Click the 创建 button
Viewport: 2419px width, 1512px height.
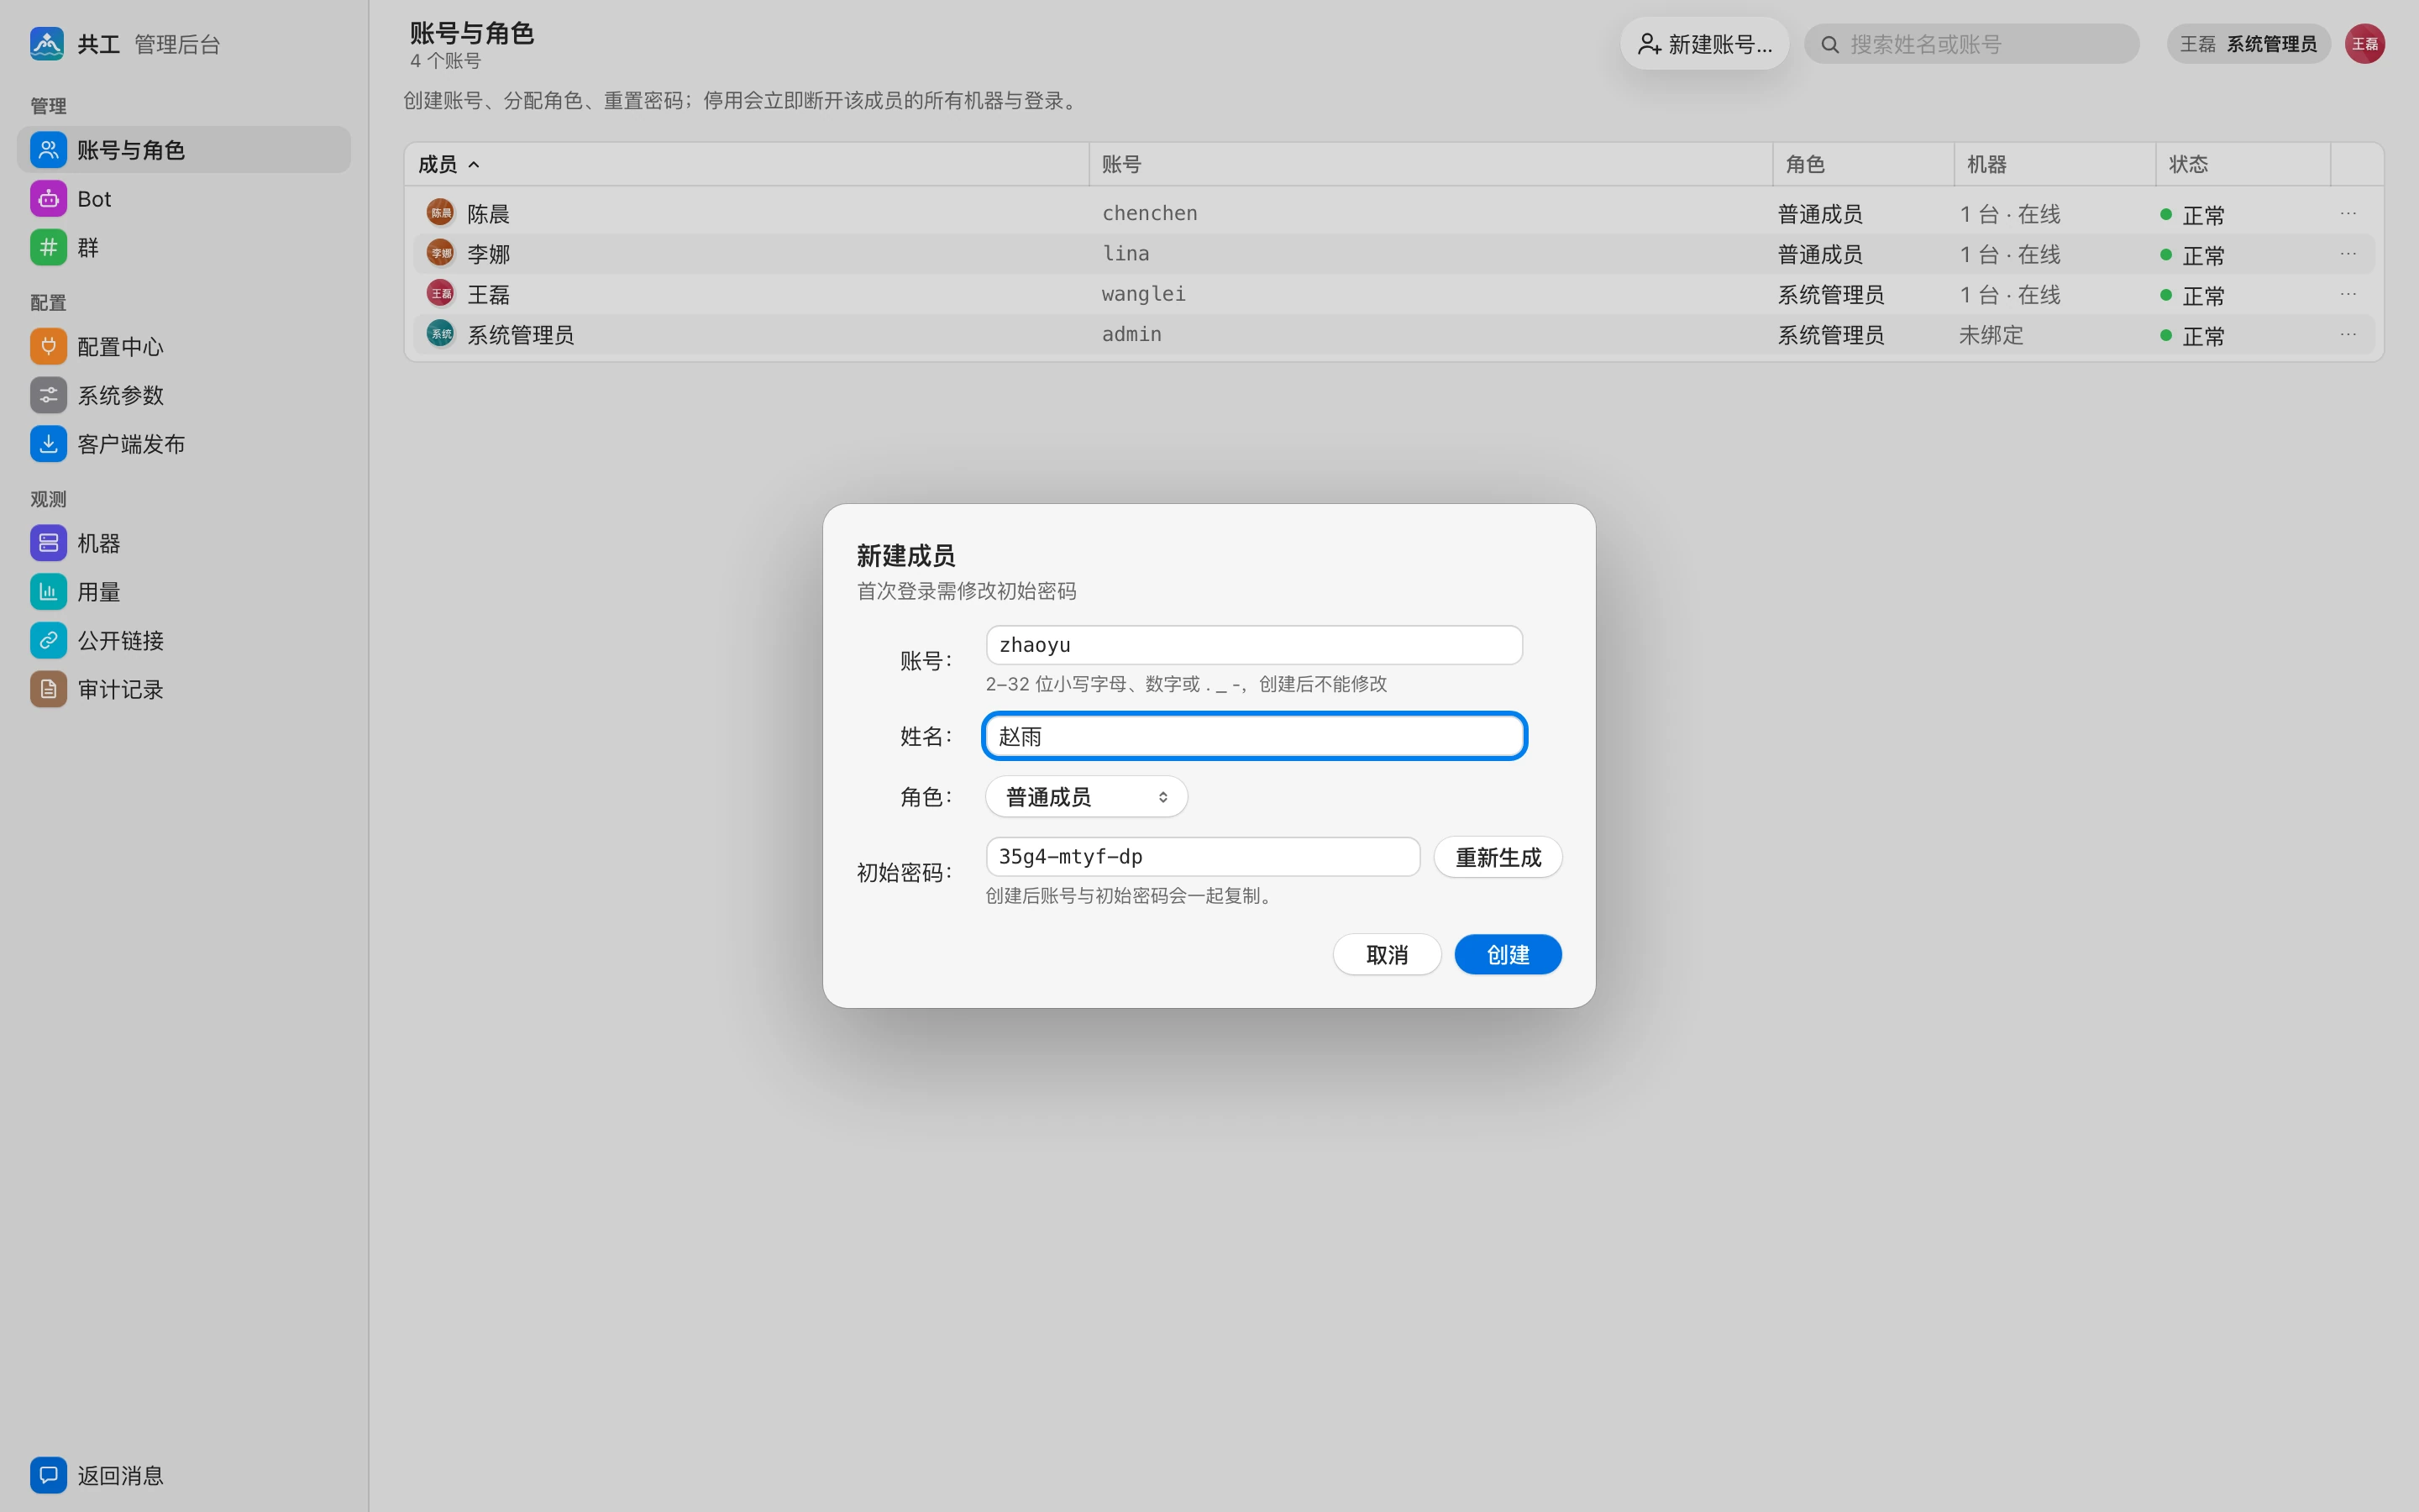(1508, 955)
